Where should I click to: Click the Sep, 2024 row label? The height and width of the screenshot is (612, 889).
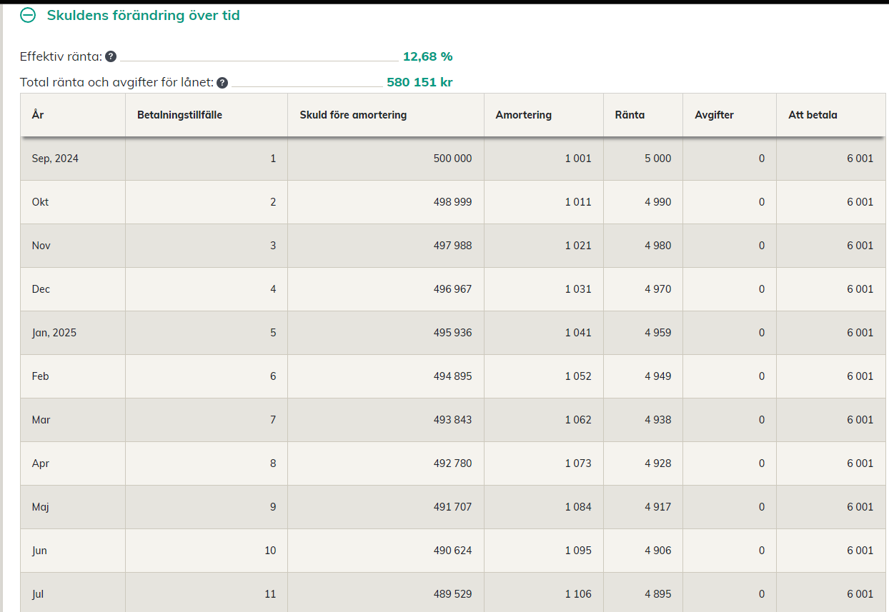[55, 159]
